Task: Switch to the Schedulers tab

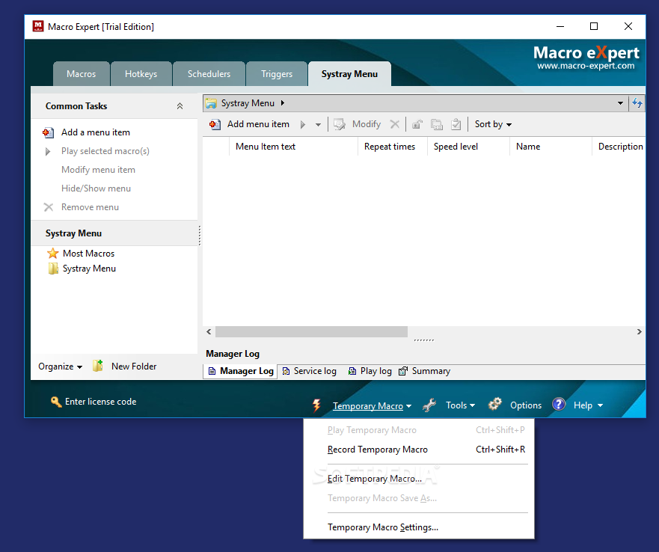Action: point(209,74)
